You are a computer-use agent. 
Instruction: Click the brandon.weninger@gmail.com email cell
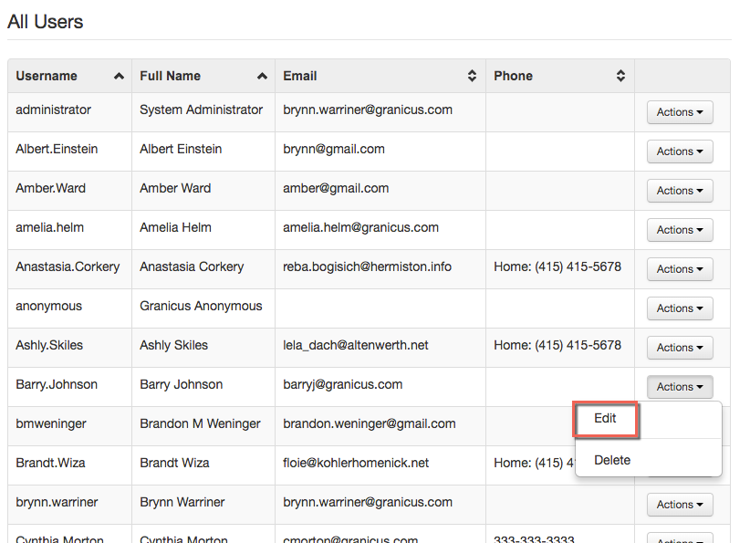click(369, 423)
